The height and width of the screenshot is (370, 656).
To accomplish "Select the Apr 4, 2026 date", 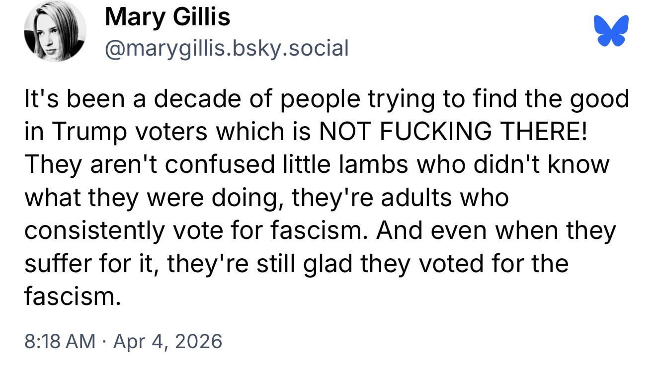I will click(x=167, y=341).
